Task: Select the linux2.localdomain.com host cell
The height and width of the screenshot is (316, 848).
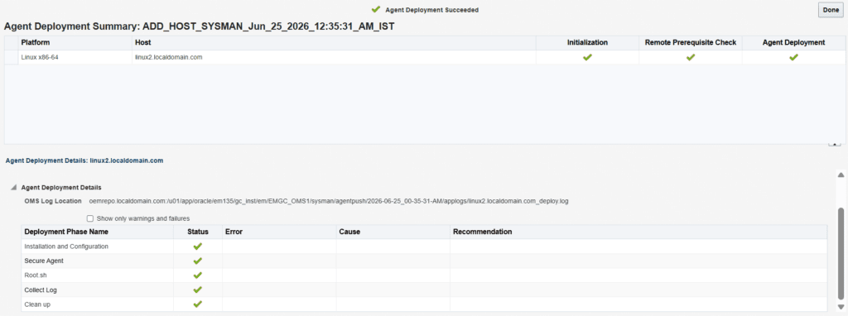Action: tap(335, 57)
